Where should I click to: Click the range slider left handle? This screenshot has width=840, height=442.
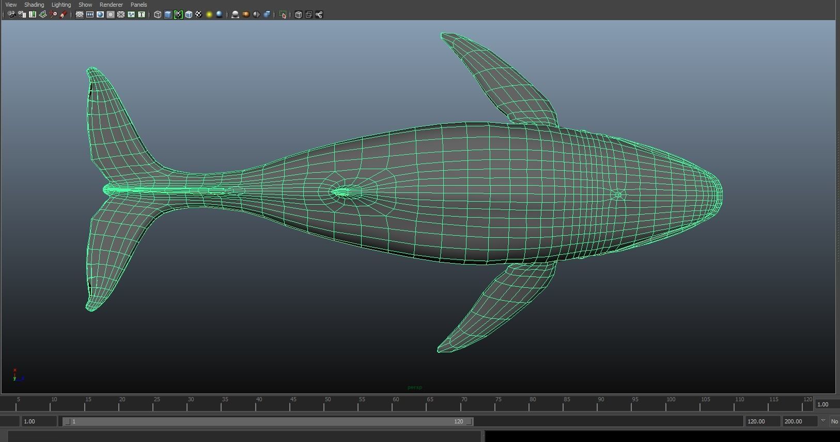[x=67, y=421]
